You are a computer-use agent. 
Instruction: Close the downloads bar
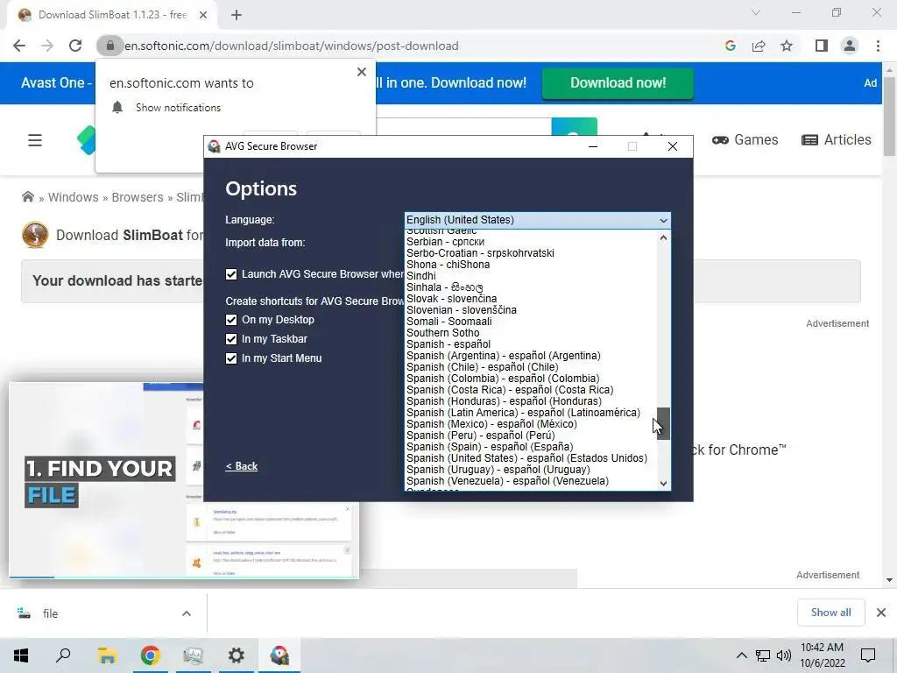[881, 613]
